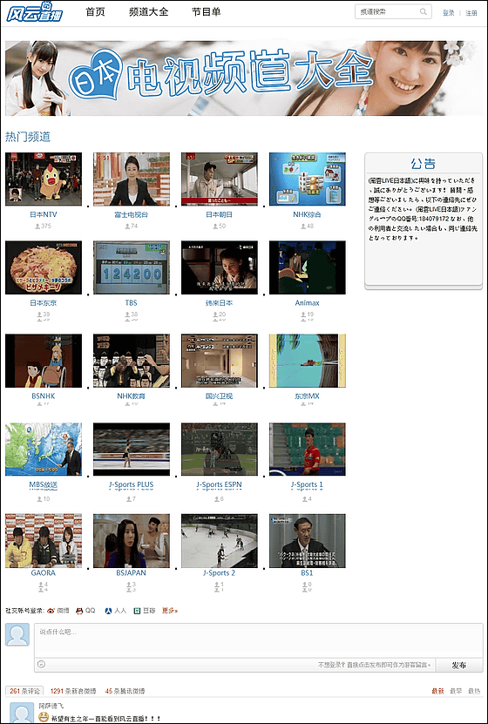Viewport: 488px width, 724px height.
Task: Switch to the 45 条腾讯微博 tab
Action: (x=125, y=691)
